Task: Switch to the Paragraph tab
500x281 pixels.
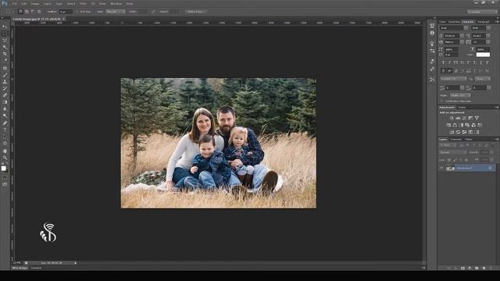Action: 484,22
